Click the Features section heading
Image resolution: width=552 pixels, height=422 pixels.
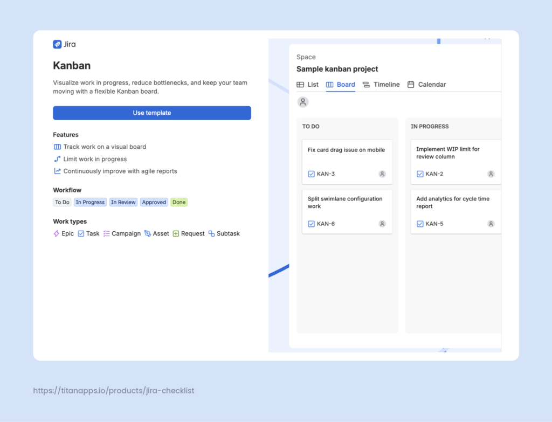coord(66,135)
